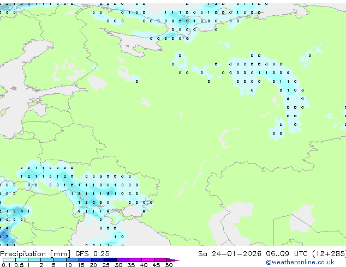This screenshot has width=346, height=267.
Task: Click the 15–20 mm legend swatch
Action: pyautogui.click(x=85, y=260)
